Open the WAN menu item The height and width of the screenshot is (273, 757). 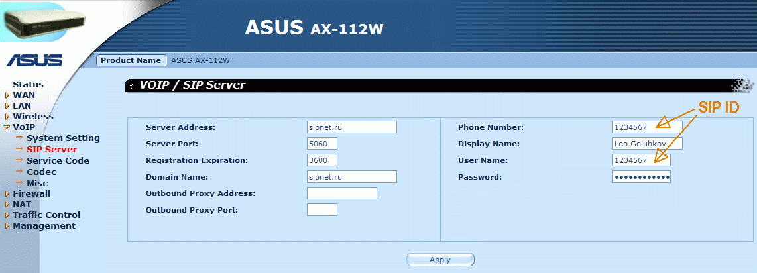24,95
